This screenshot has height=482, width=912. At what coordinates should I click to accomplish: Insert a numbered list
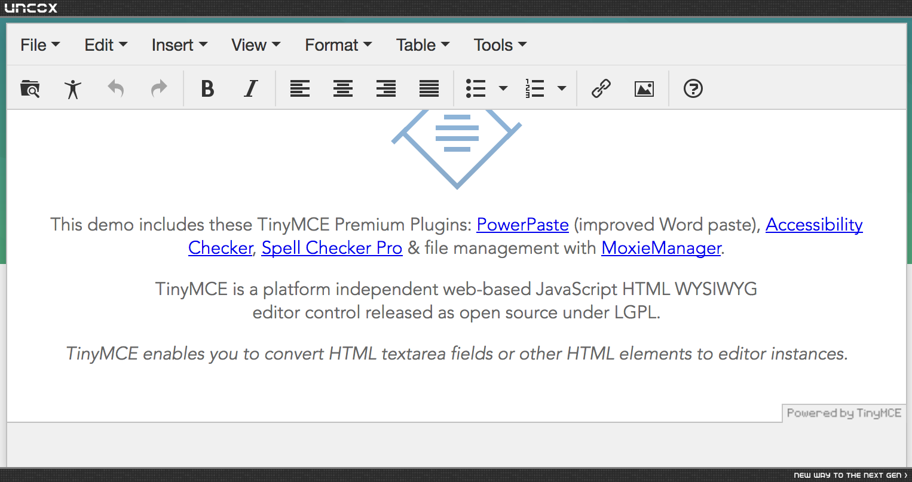tap(534, 89)
